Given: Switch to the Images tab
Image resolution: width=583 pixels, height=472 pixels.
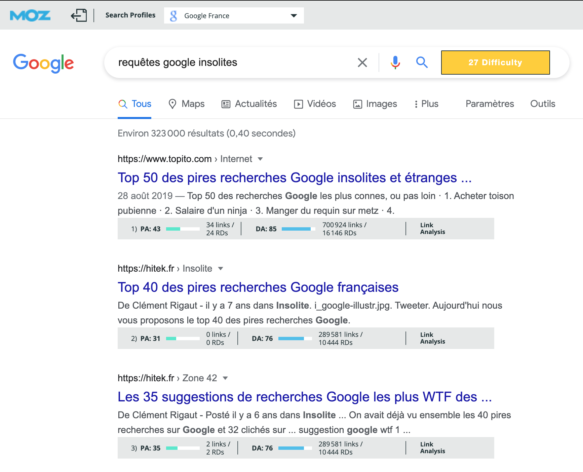Looking at the screenshot, I should (x=375, y=104).
